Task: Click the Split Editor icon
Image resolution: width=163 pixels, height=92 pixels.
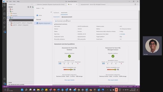Action: (135, 4)
